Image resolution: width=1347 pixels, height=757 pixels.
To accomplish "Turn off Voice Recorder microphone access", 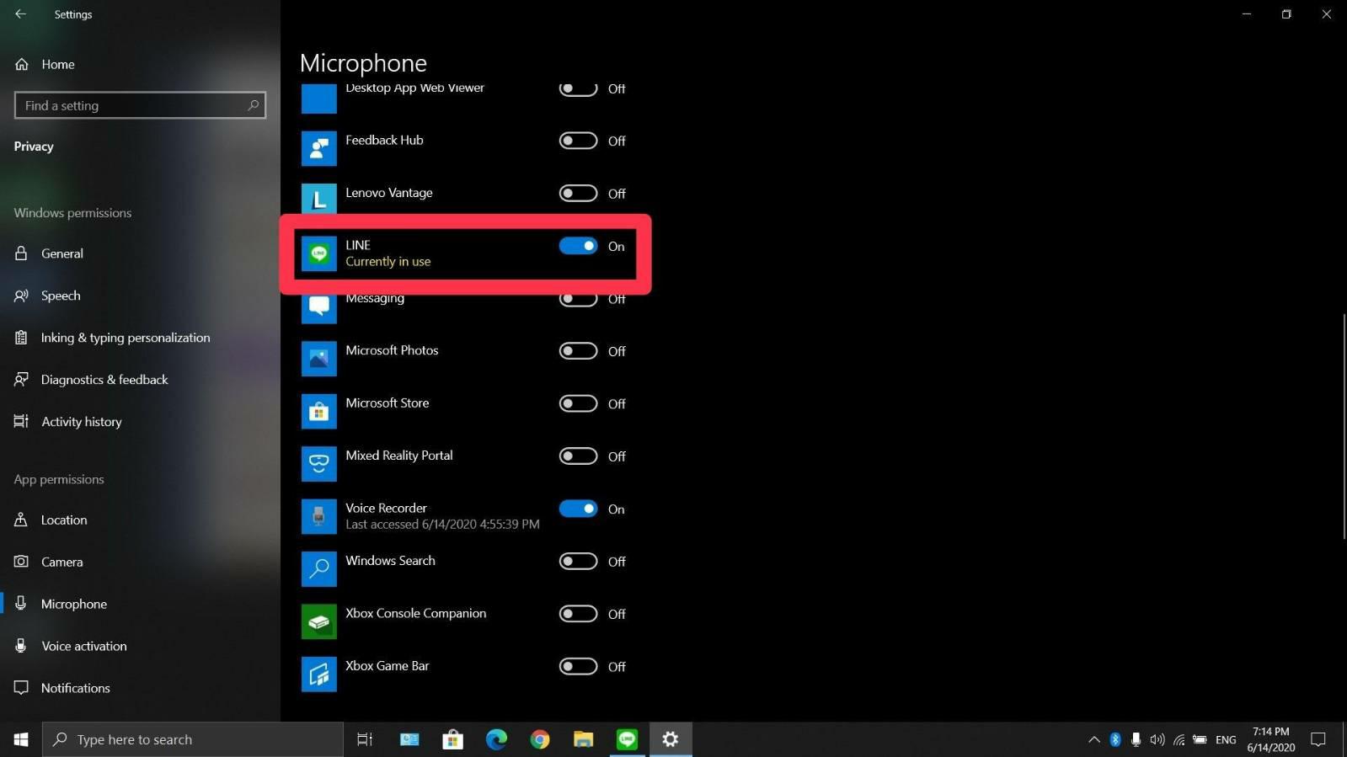I will click(578, 509).
